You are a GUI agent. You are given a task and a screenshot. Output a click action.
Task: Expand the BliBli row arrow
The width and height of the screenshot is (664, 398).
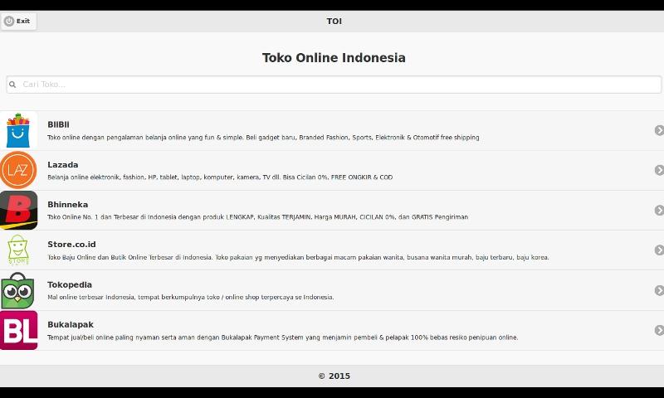coord(659,130)
